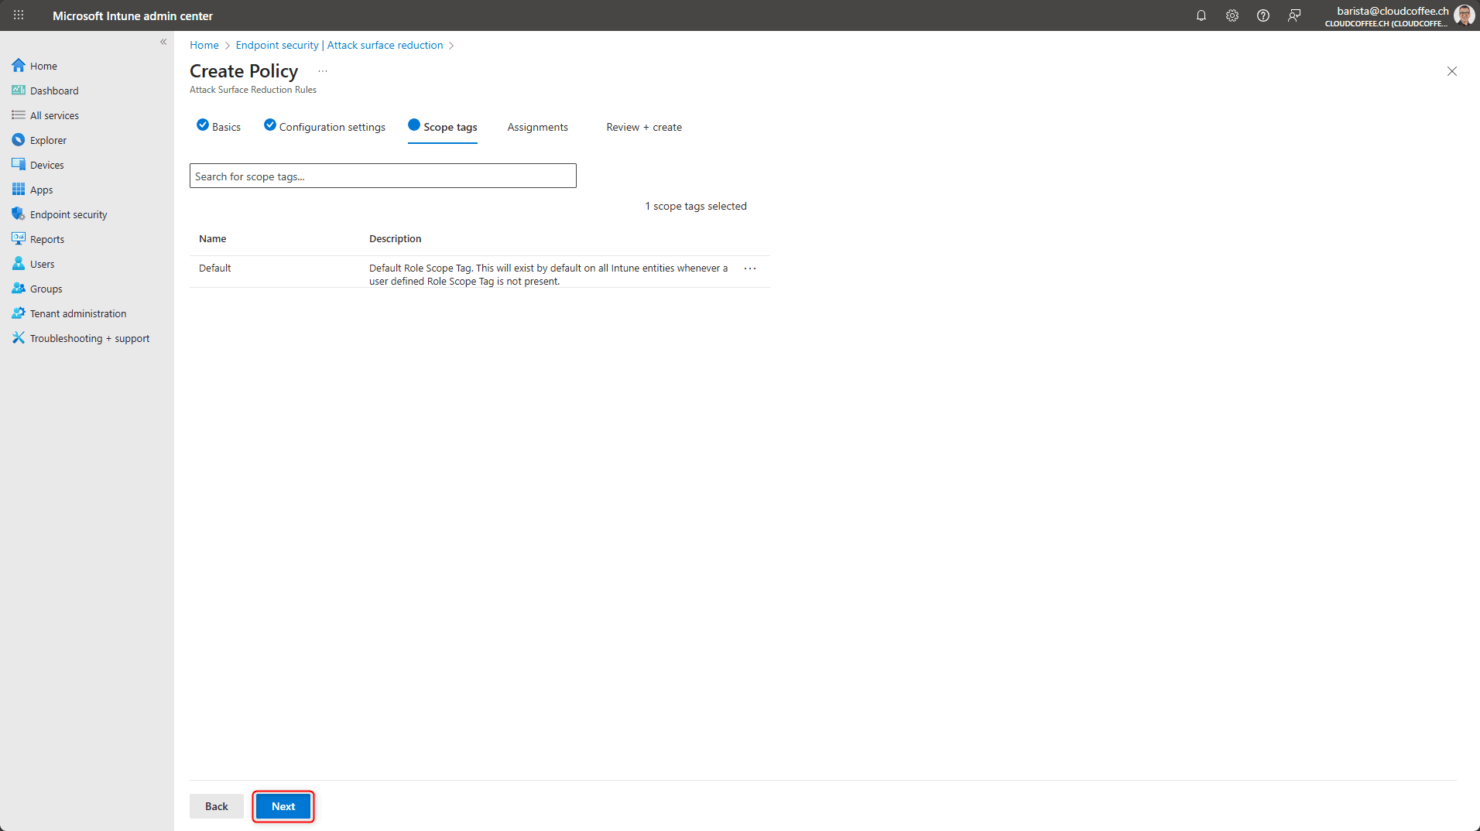This screenshot has width=1480, height=831.
Task: Open the Create Policy more options ellipsis
Action: pos(323,71)
